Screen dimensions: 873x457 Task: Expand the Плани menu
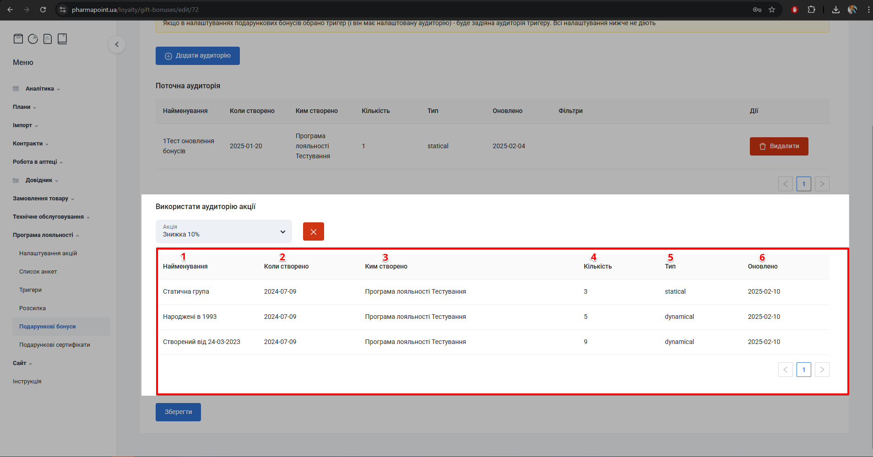tap(25, 107)
